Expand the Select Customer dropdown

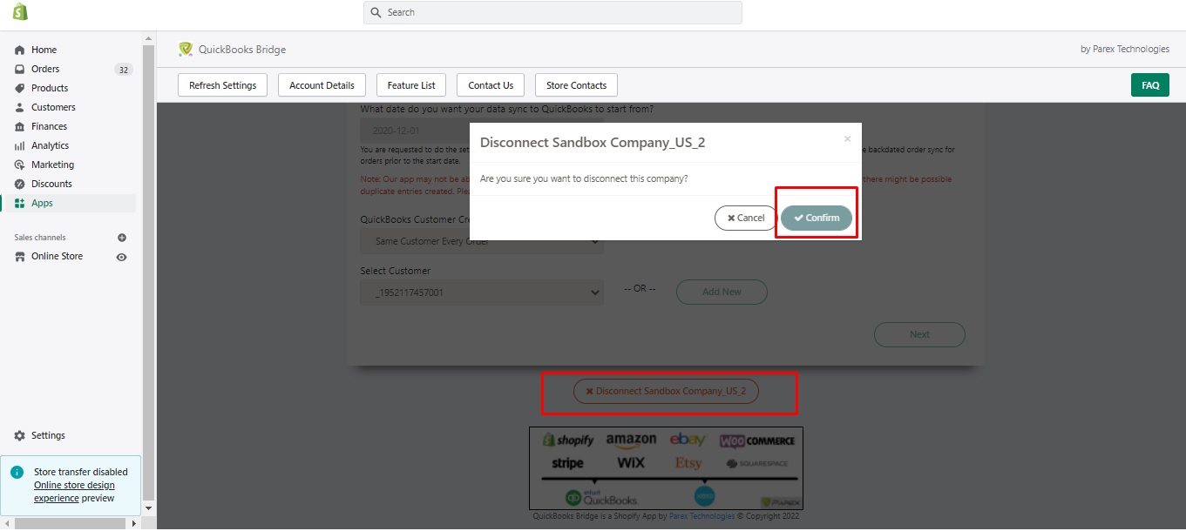click(x=482, y=292)
